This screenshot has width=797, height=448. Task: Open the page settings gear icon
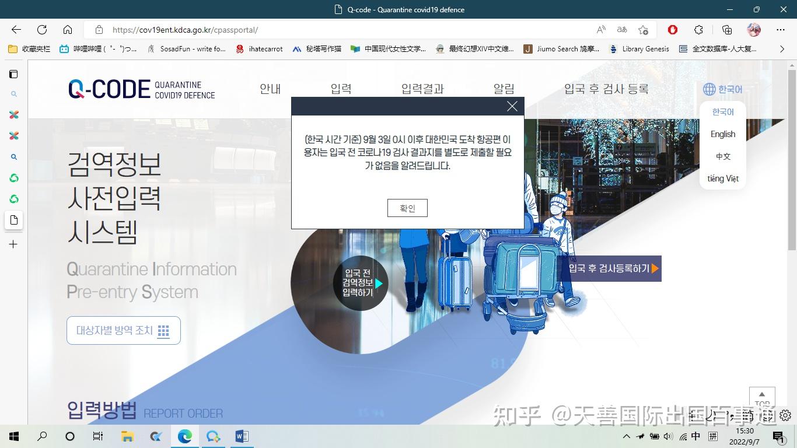pyautogui.click(x=785, y=415)
